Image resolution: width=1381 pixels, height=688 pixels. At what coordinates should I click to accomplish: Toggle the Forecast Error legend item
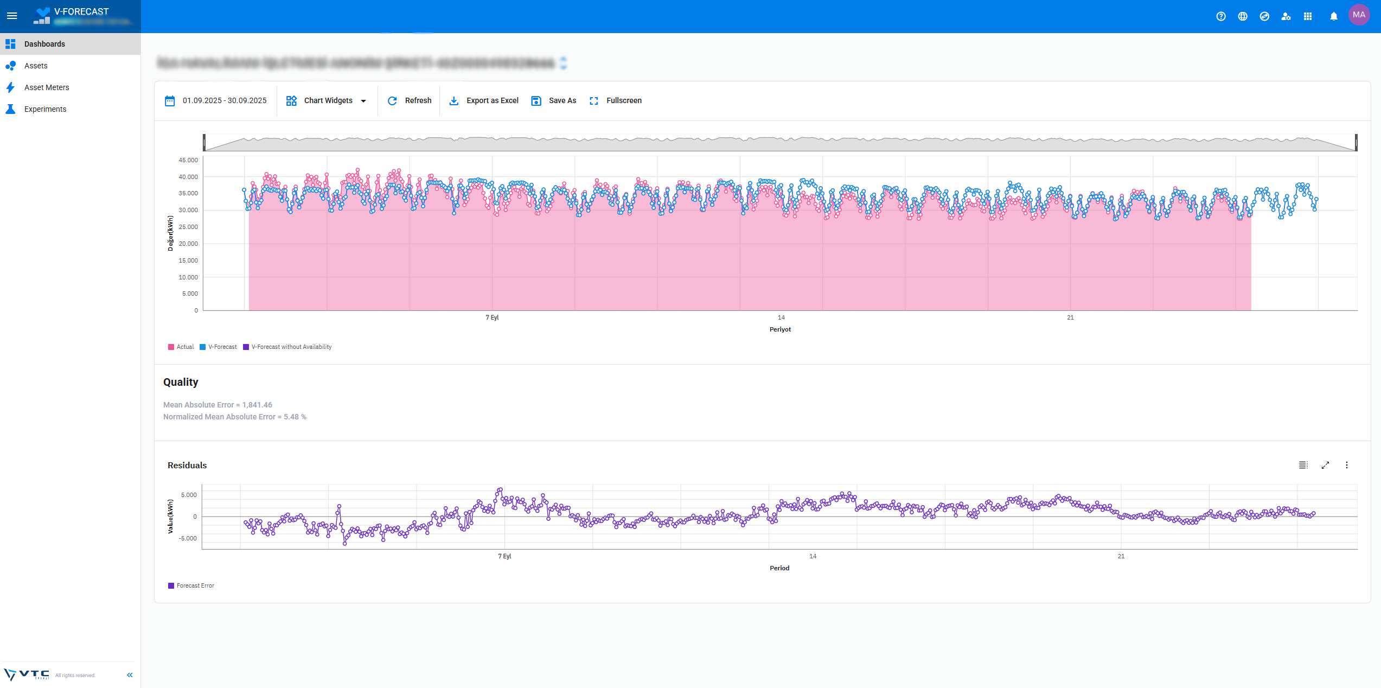[191, 585]
